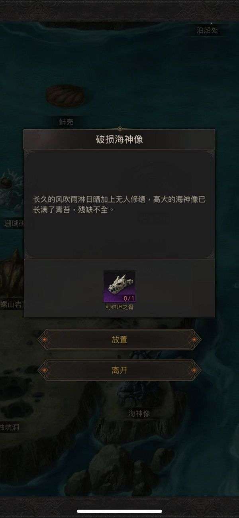Tap the home indicator bar at the bottom
The image size is (239, 518).
[x=119, y=511]
